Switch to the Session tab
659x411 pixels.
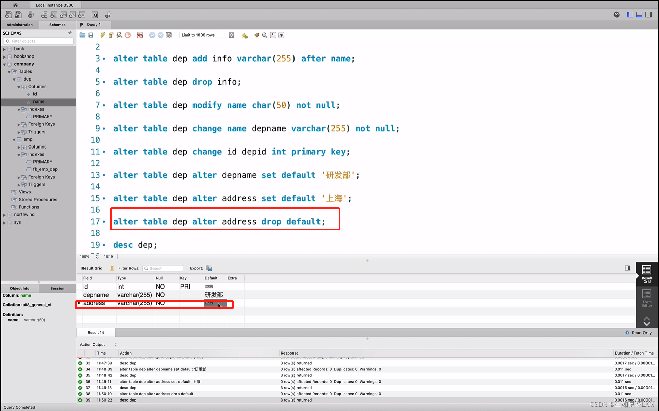point(57,288)
